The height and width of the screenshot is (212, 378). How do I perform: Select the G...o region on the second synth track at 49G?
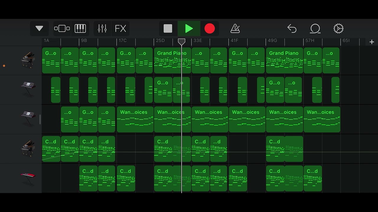click(x=275, y=90)
